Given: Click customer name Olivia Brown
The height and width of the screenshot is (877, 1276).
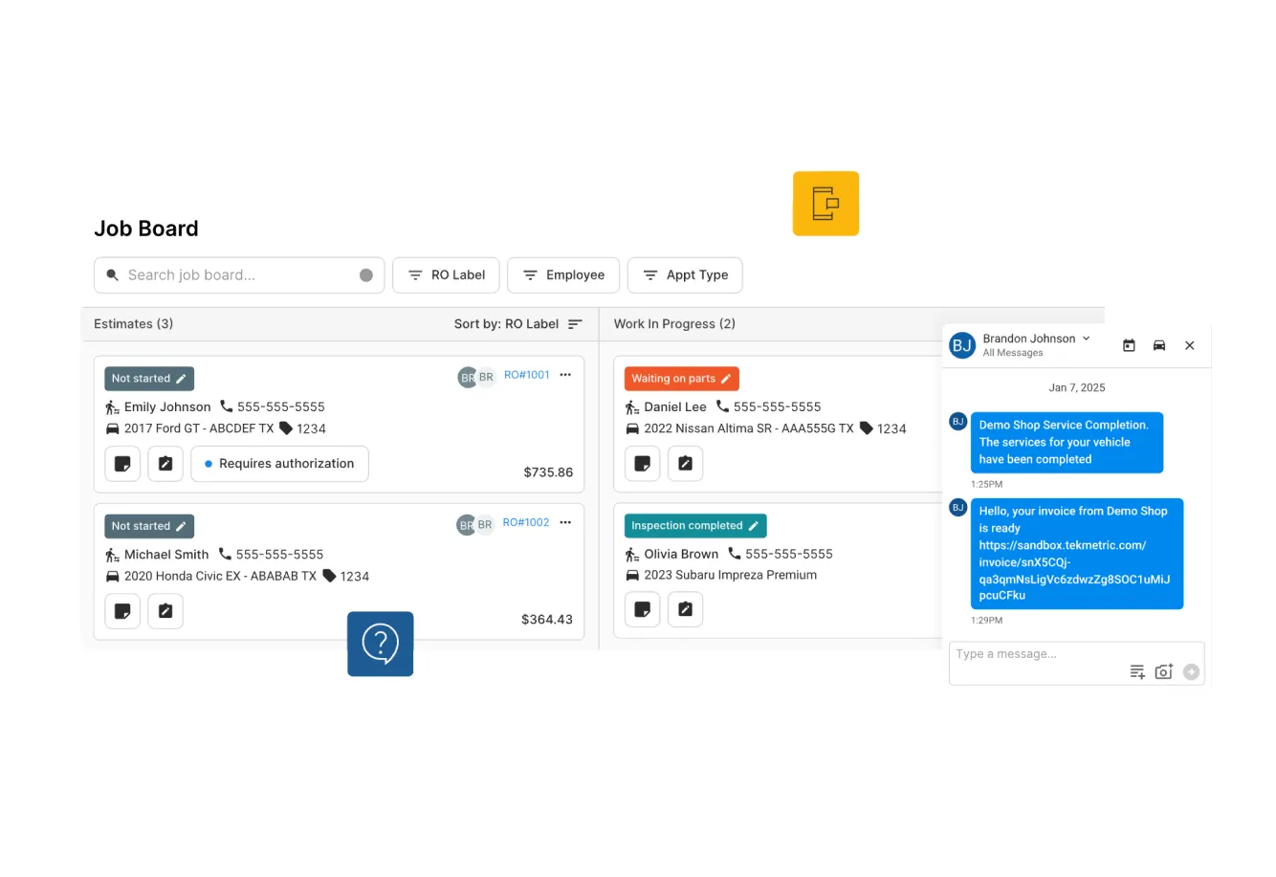Looking at the screenshot, I should pos(681,554).
